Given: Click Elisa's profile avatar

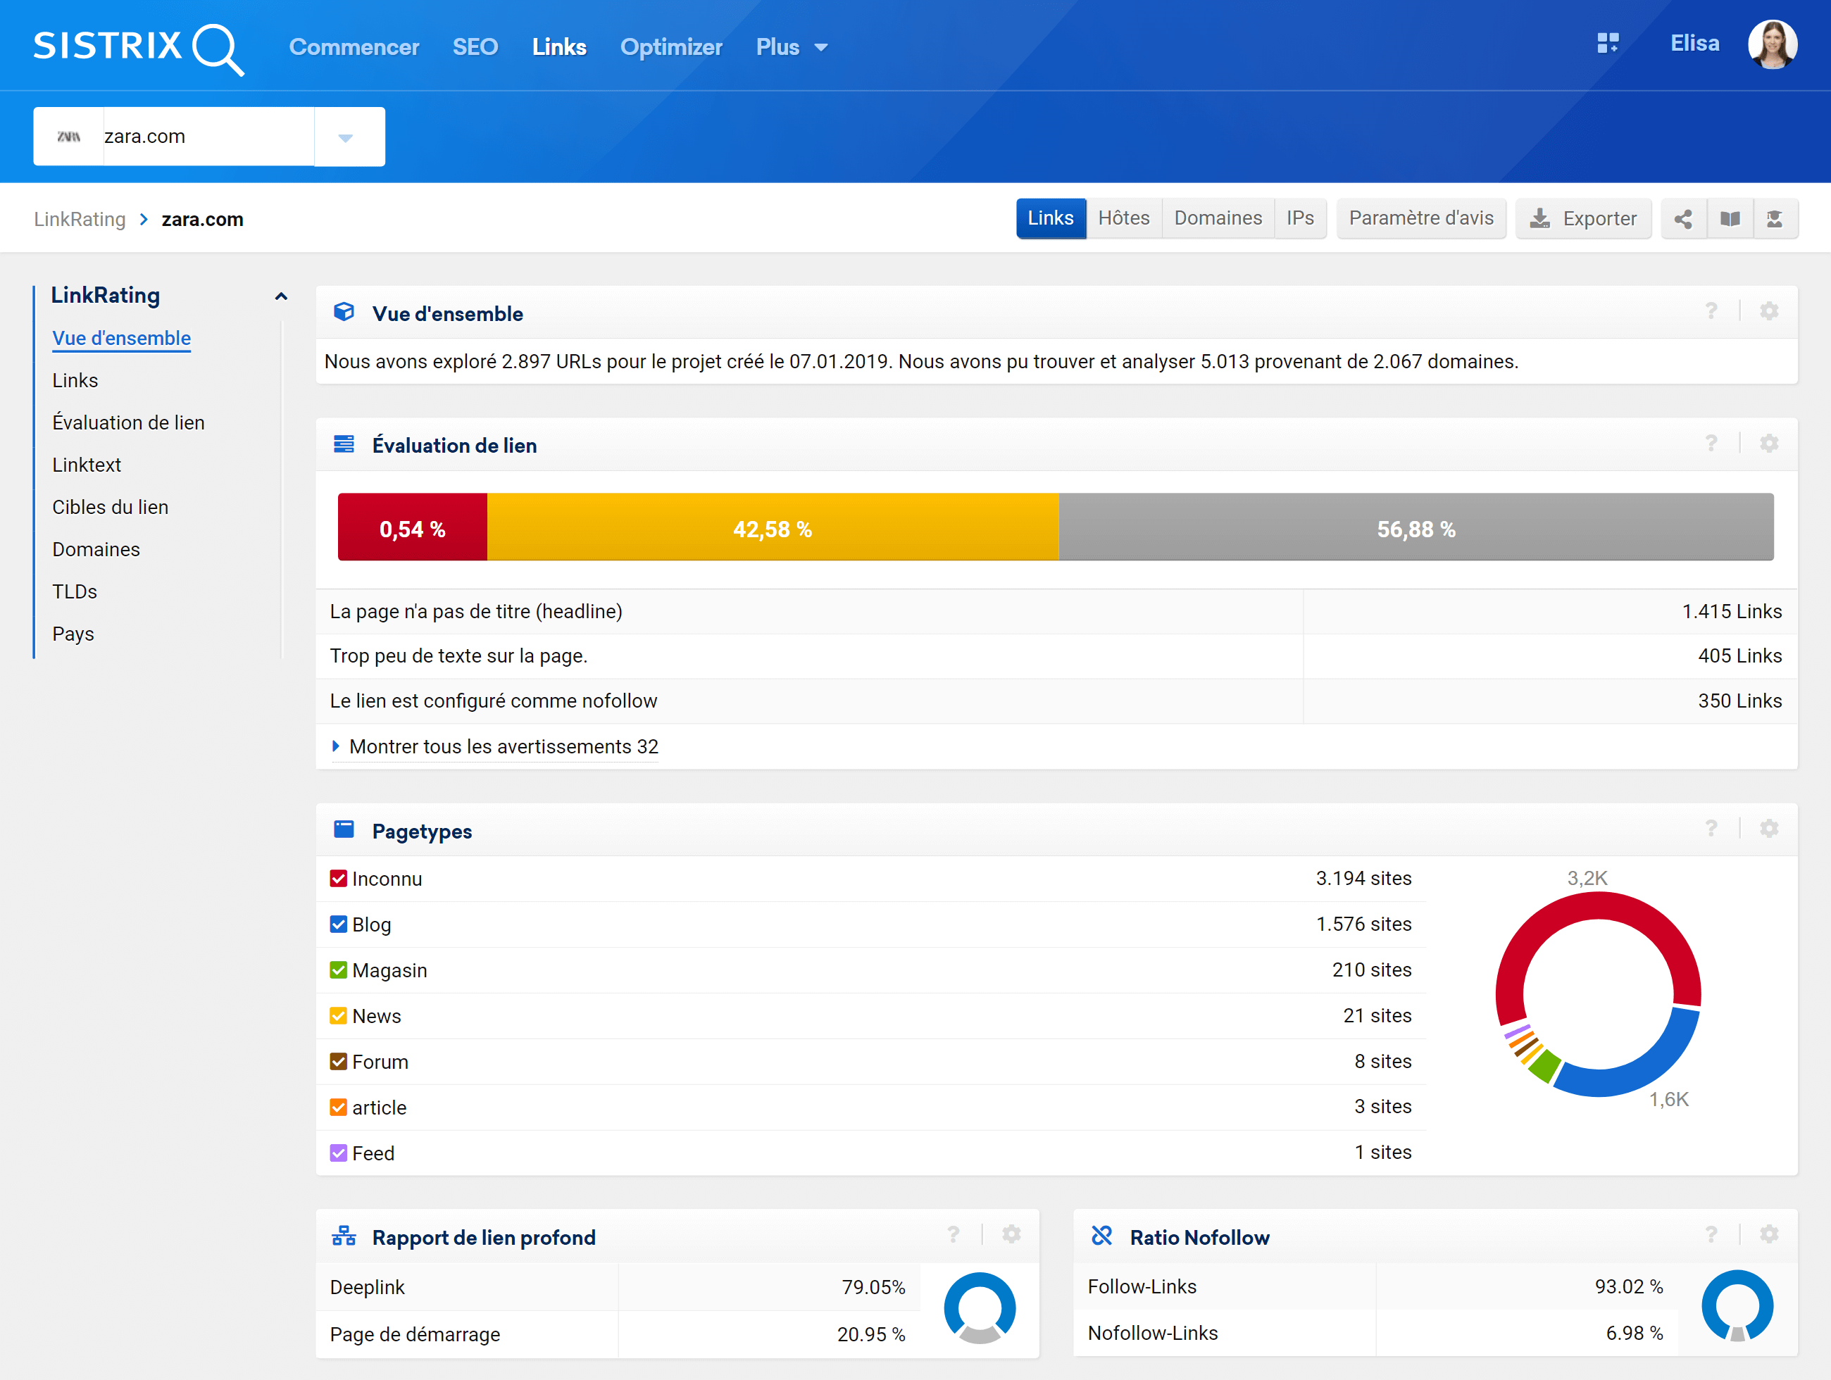Looking at the screenshot, I should point(1773,44).
